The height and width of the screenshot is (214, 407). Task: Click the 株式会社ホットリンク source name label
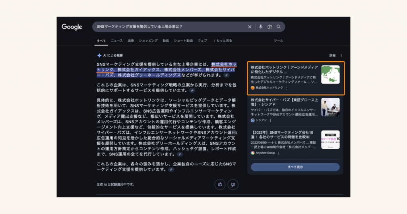[269, 88]
